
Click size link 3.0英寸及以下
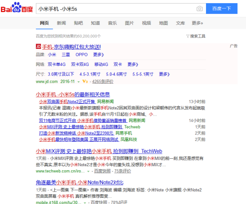coord(61,74)
